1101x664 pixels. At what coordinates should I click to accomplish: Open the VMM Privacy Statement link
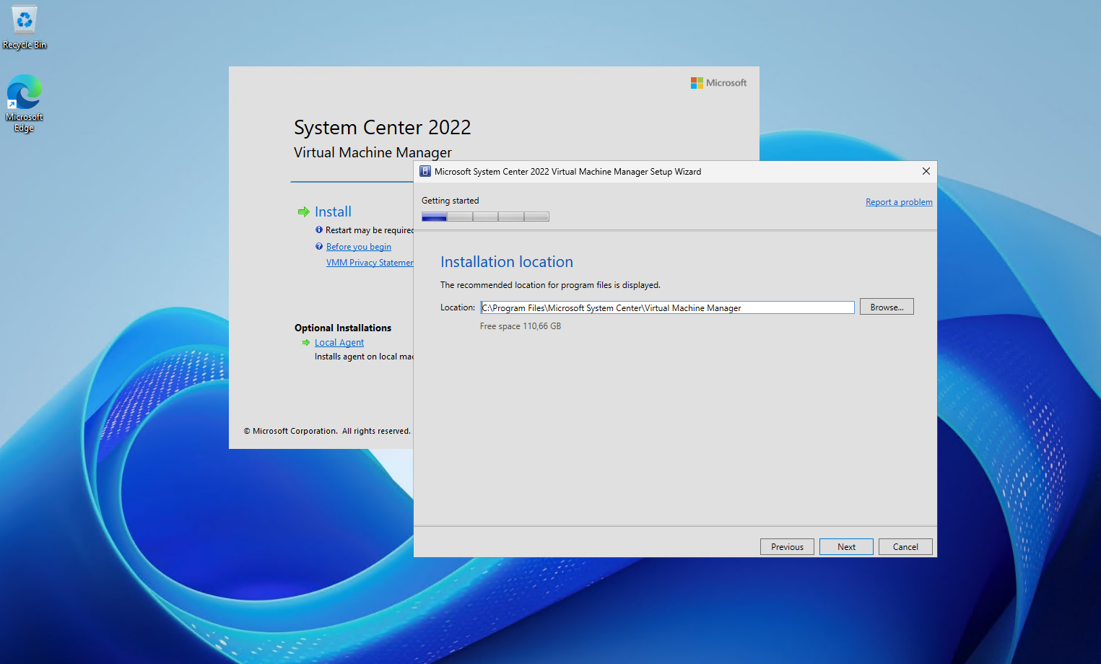pyautogui.click(x=370, y=263)
